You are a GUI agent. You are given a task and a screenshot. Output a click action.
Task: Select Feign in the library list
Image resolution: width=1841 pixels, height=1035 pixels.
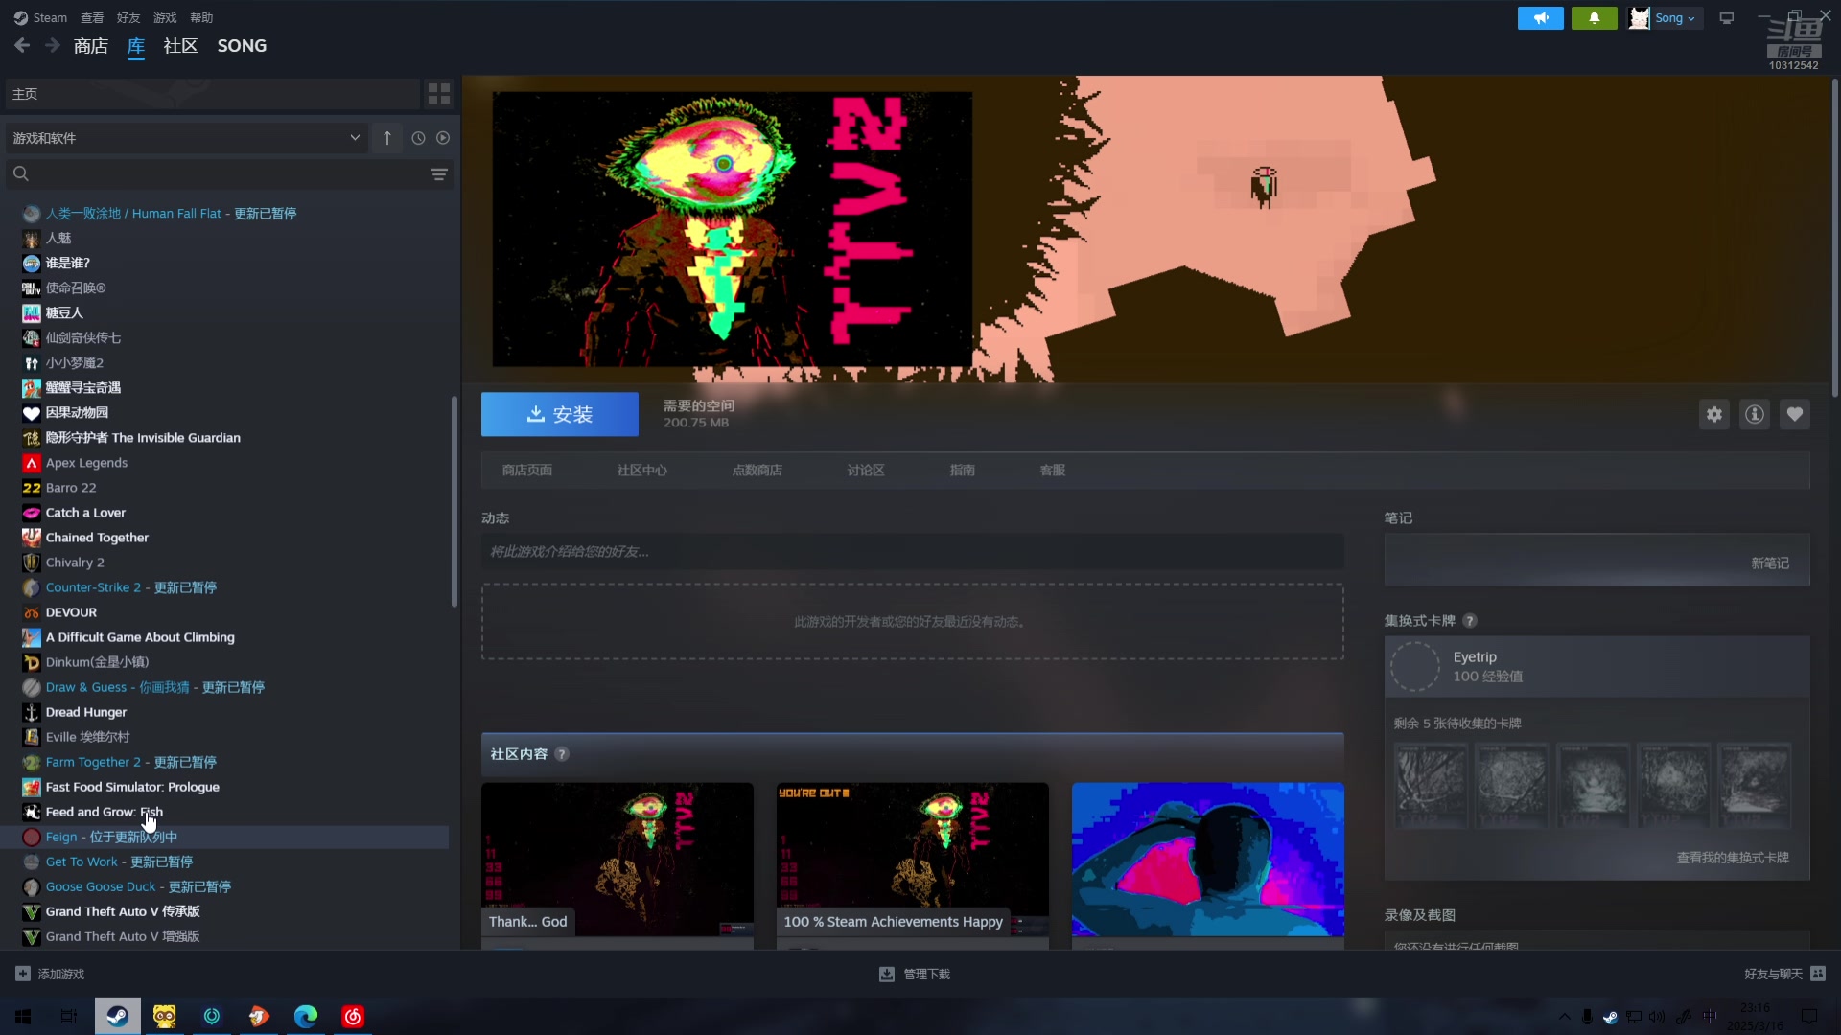coord(224,837)
